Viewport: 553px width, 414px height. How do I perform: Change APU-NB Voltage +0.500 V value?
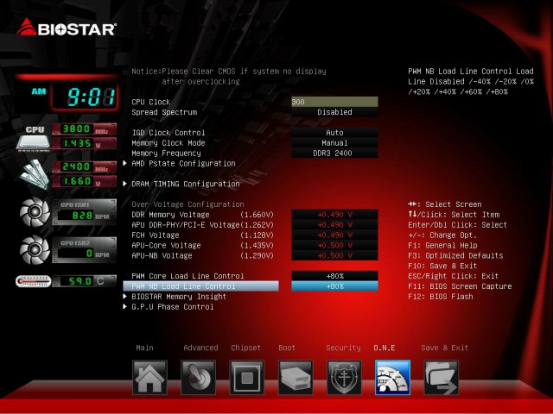[334, 255]
